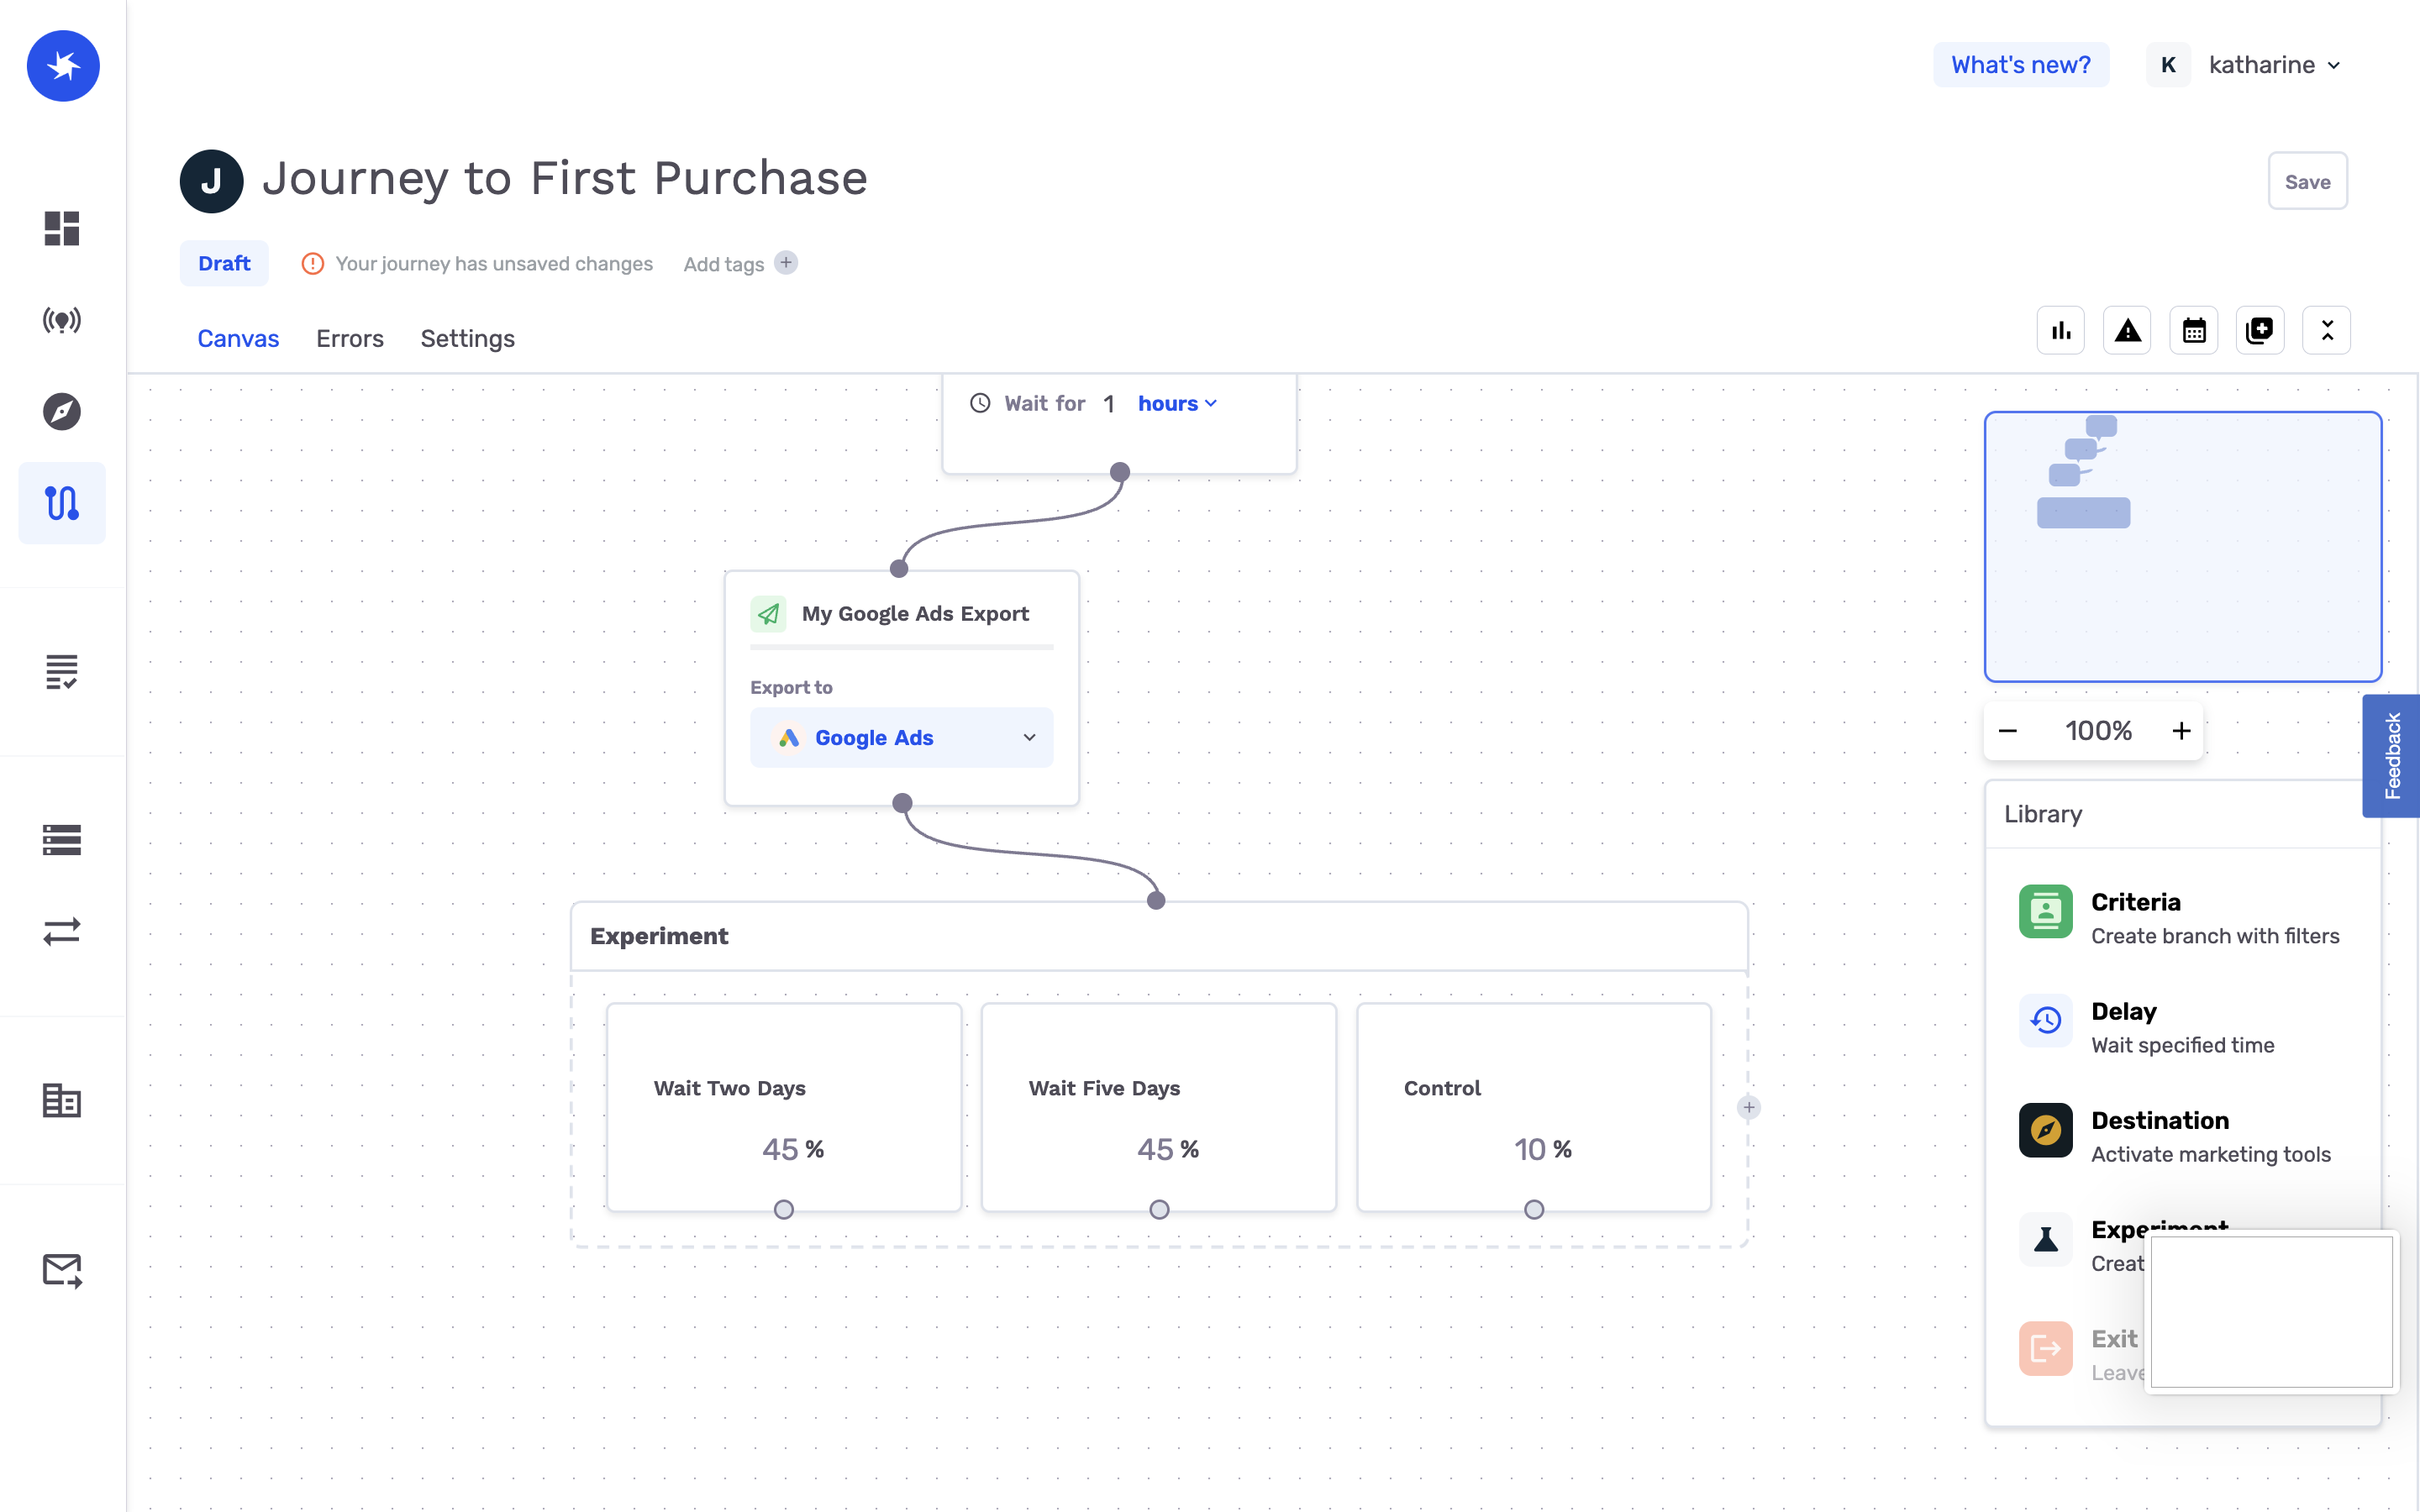Image resolution: width=2420 pixels, height=1512 pixels.
Task: Switch to the Errors tab
Action: point(349,338)
